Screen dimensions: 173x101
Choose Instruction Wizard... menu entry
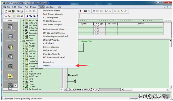(x=58, y=11)
